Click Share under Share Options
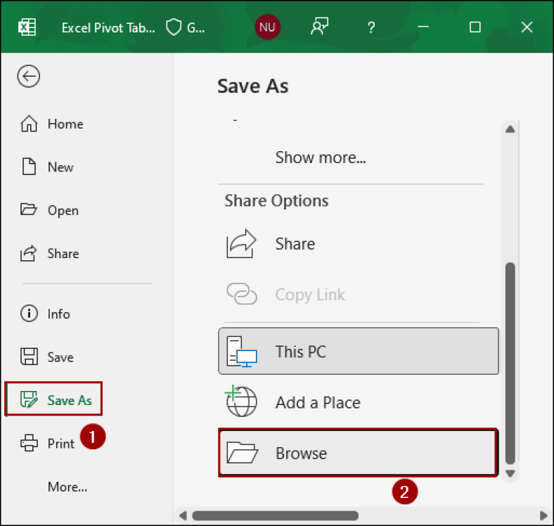 pyautogui.click(x=359, y=243)
